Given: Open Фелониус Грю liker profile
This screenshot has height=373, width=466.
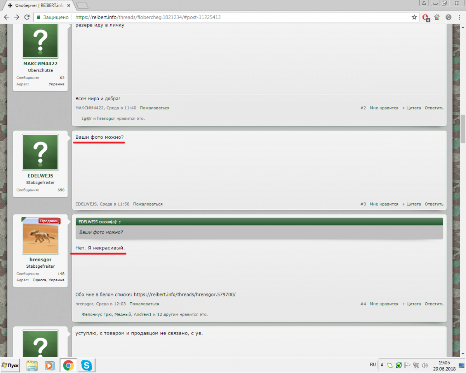Looking at the screenshot, I should pos(97,314).
